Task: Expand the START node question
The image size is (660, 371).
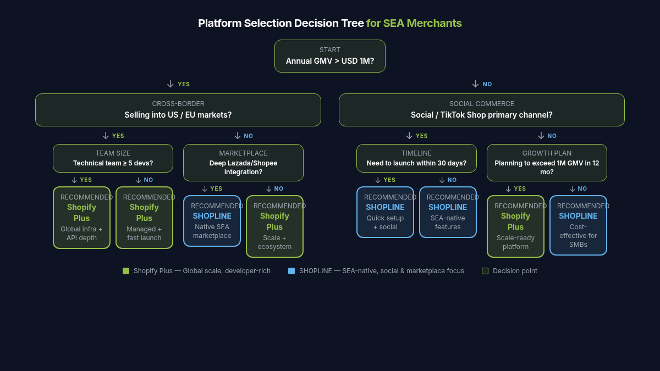Action: tap(330, 56)
